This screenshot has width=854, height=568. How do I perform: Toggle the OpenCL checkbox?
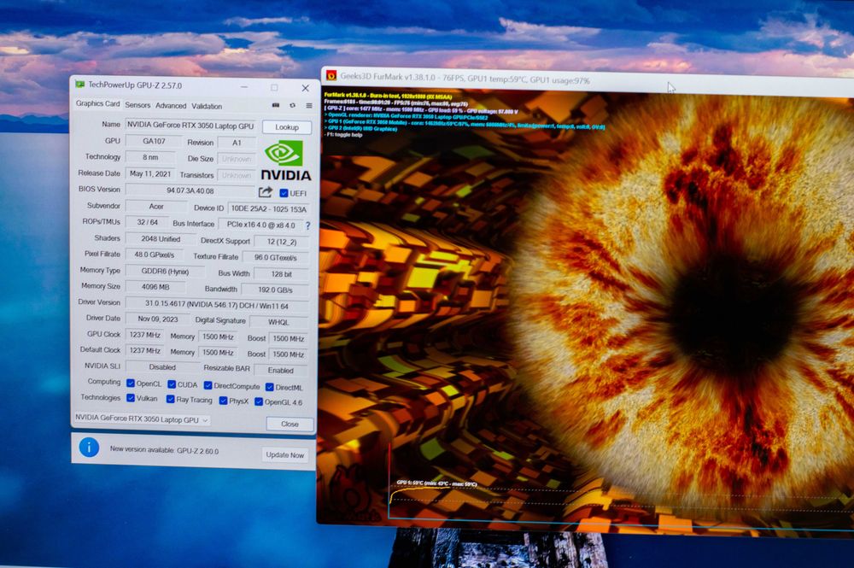tap(130, 383)
